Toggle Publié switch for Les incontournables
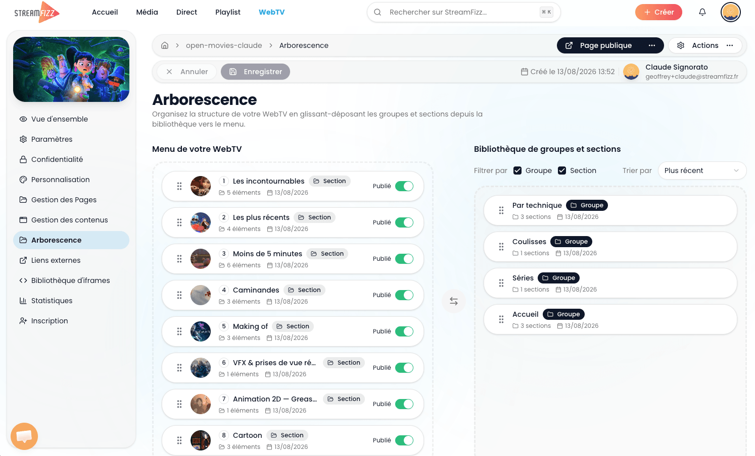The height and width of the screenshot is (456, 755). tap(404, 186)
